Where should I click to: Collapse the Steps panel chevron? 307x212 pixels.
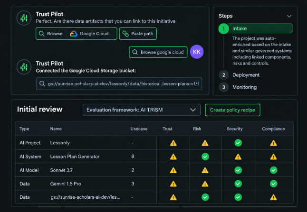[x=289, y=16]
